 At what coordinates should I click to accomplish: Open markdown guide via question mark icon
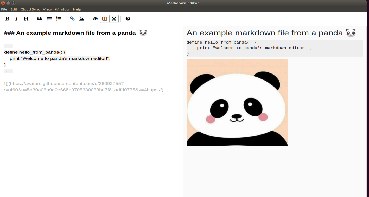(x=128, y=19)
